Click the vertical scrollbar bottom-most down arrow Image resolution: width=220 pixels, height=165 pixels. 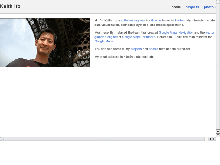click(x=218, y=135)
